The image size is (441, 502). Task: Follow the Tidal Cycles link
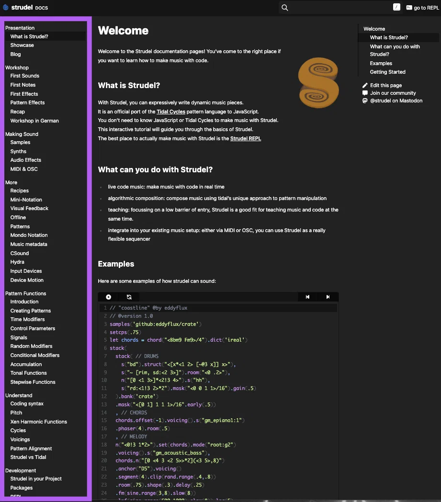tap(170, 112)
